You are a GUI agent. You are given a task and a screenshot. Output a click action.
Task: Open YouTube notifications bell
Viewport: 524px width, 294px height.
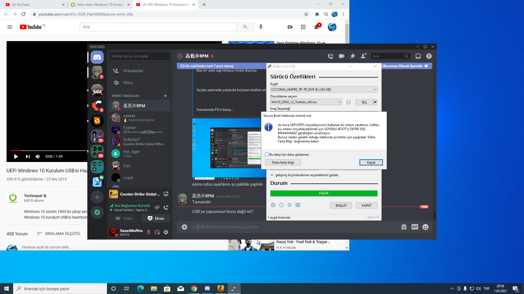click(x=316, y=27)
